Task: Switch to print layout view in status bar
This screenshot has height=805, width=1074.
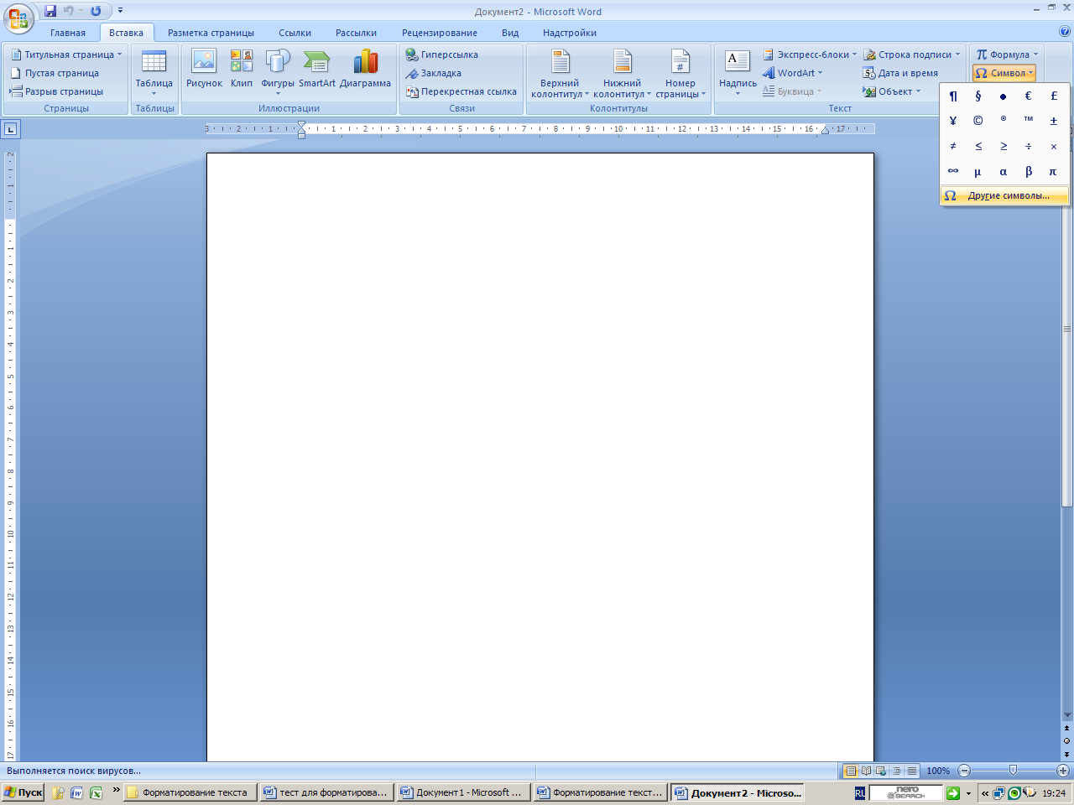Action: (852, 771)
